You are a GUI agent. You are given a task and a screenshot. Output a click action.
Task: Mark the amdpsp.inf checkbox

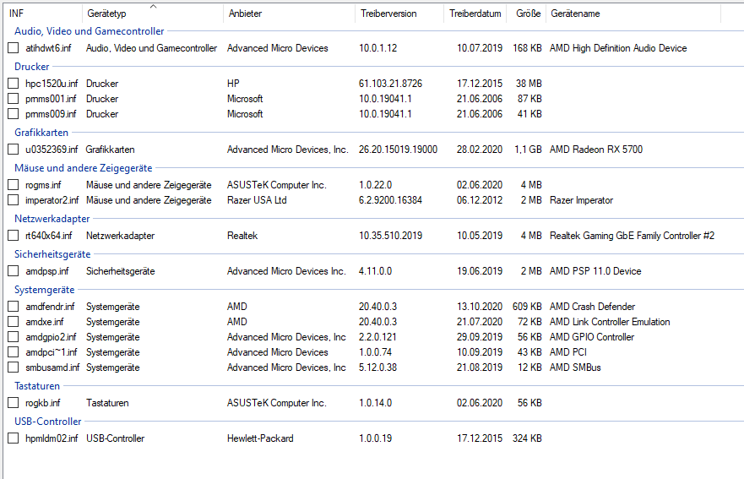[x=14, y=271]
